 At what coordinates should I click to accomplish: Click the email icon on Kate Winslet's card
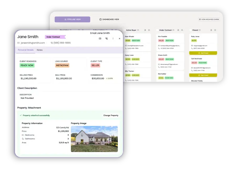(126, 46)
